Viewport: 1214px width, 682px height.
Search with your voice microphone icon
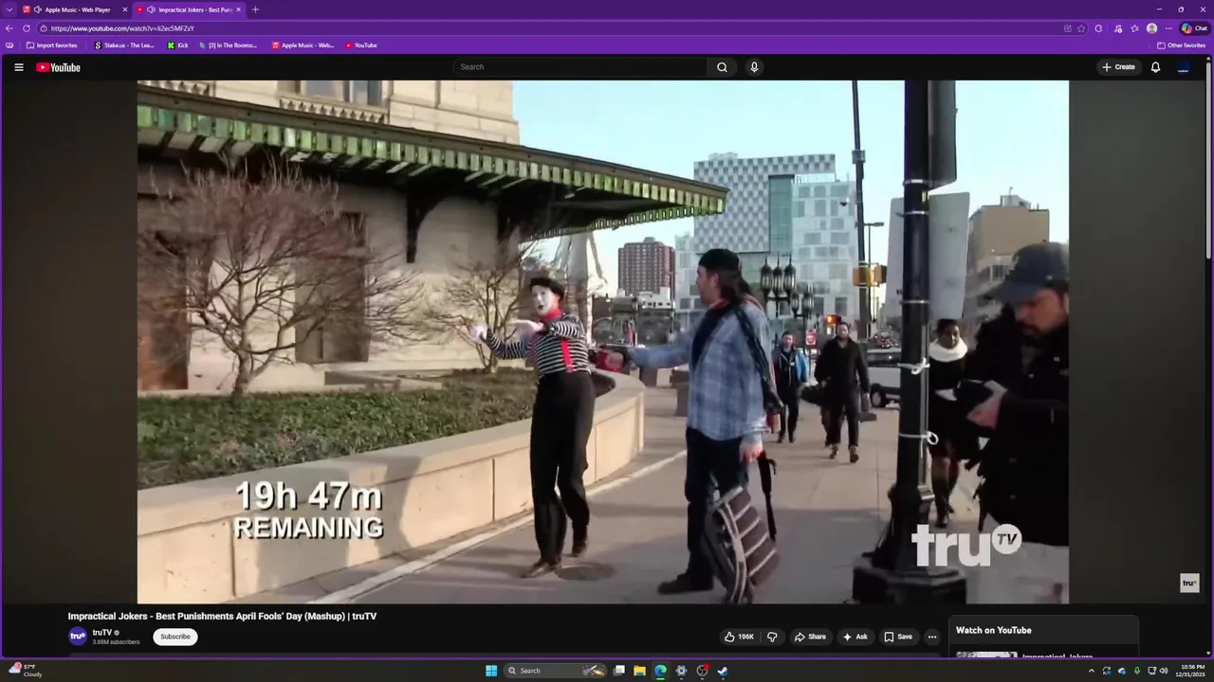[754, 67]
